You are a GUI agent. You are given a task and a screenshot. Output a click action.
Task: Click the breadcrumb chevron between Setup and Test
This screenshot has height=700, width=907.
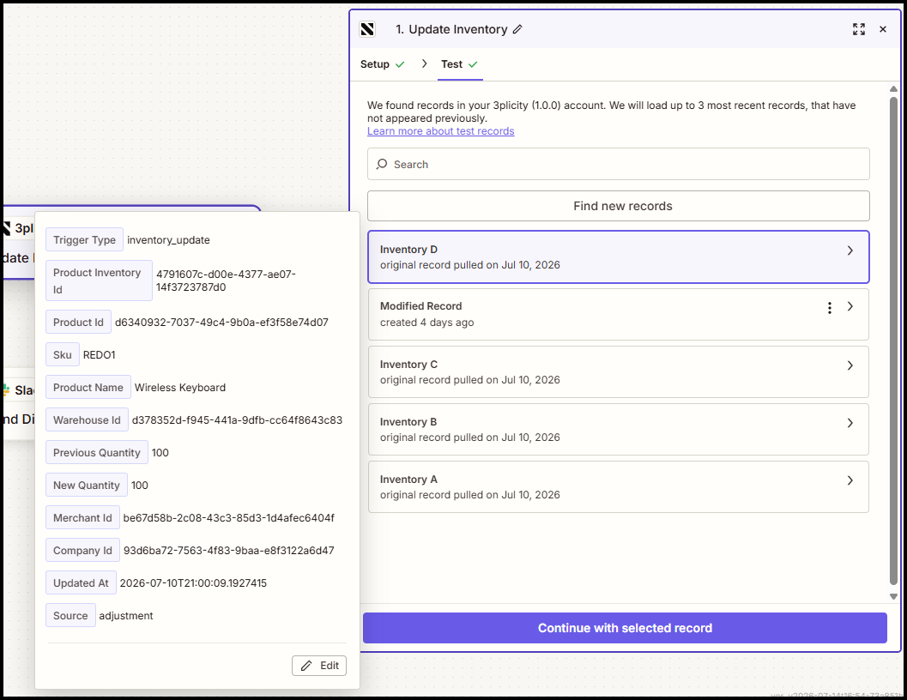[424, 63]
